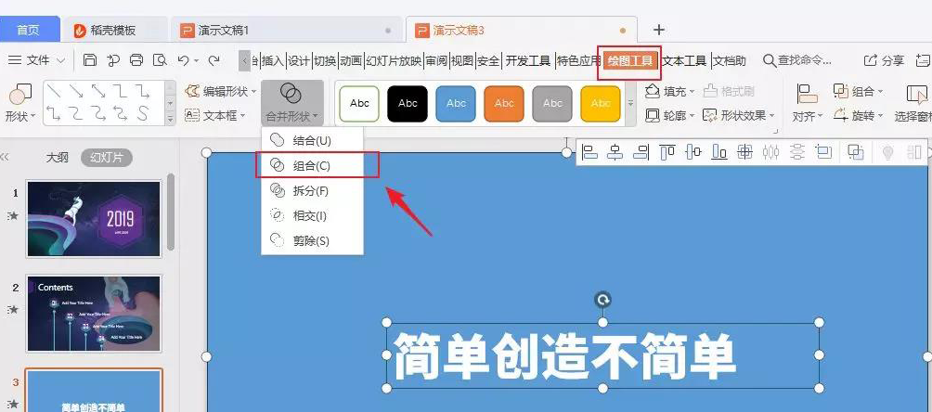Click Distribute Vertically in floating toolbar
Image resolution: width=932 pixels, height=412 pixels.
click(x=797, y=153)
